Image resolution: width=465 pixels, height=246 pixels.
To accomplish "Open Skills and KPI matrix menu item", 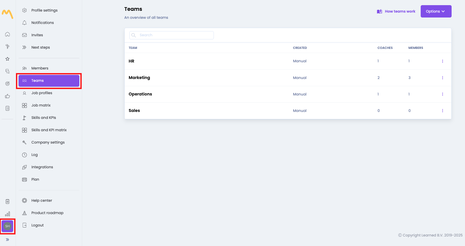I will (49, 130).
